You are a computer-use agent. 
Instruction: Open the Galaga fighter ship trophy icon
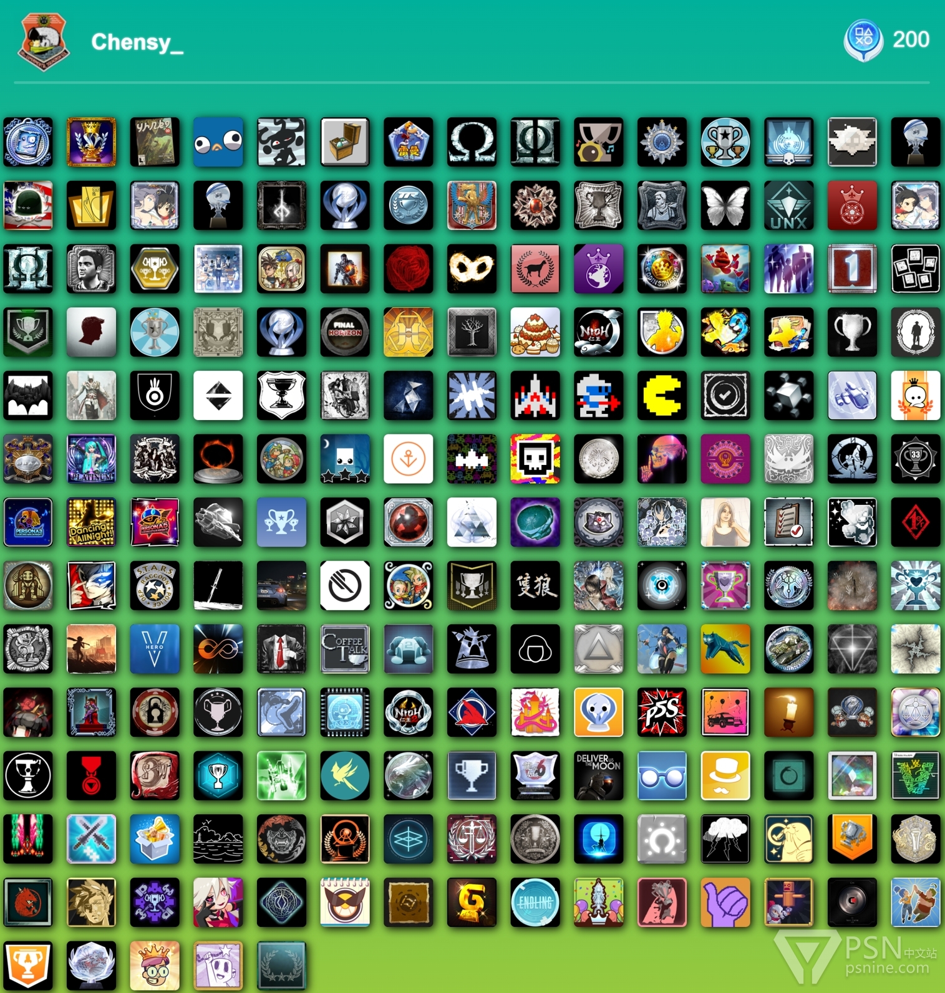click(535, 395)
